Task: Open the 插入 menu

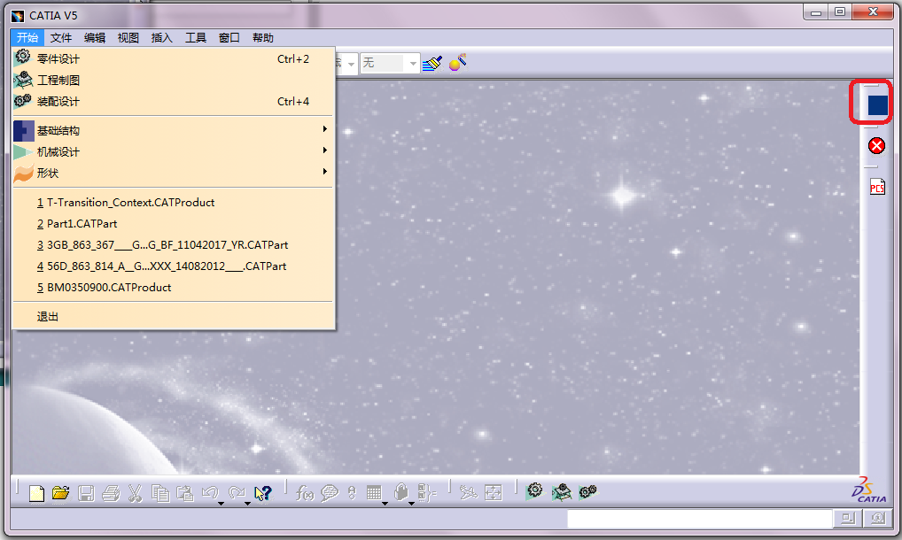Action: coord(161,38)
